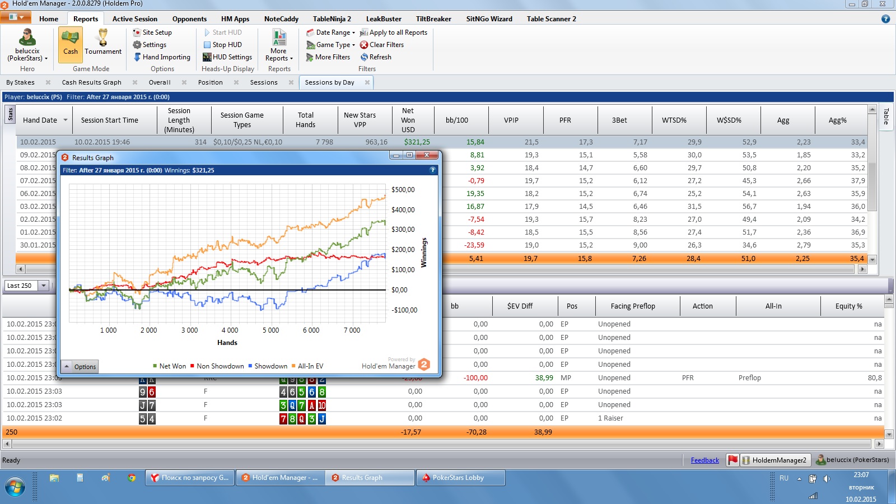Click beluccix (PokerStars) in the status bar
Viewport: 896px width, 504px height.
coord(852,460)
